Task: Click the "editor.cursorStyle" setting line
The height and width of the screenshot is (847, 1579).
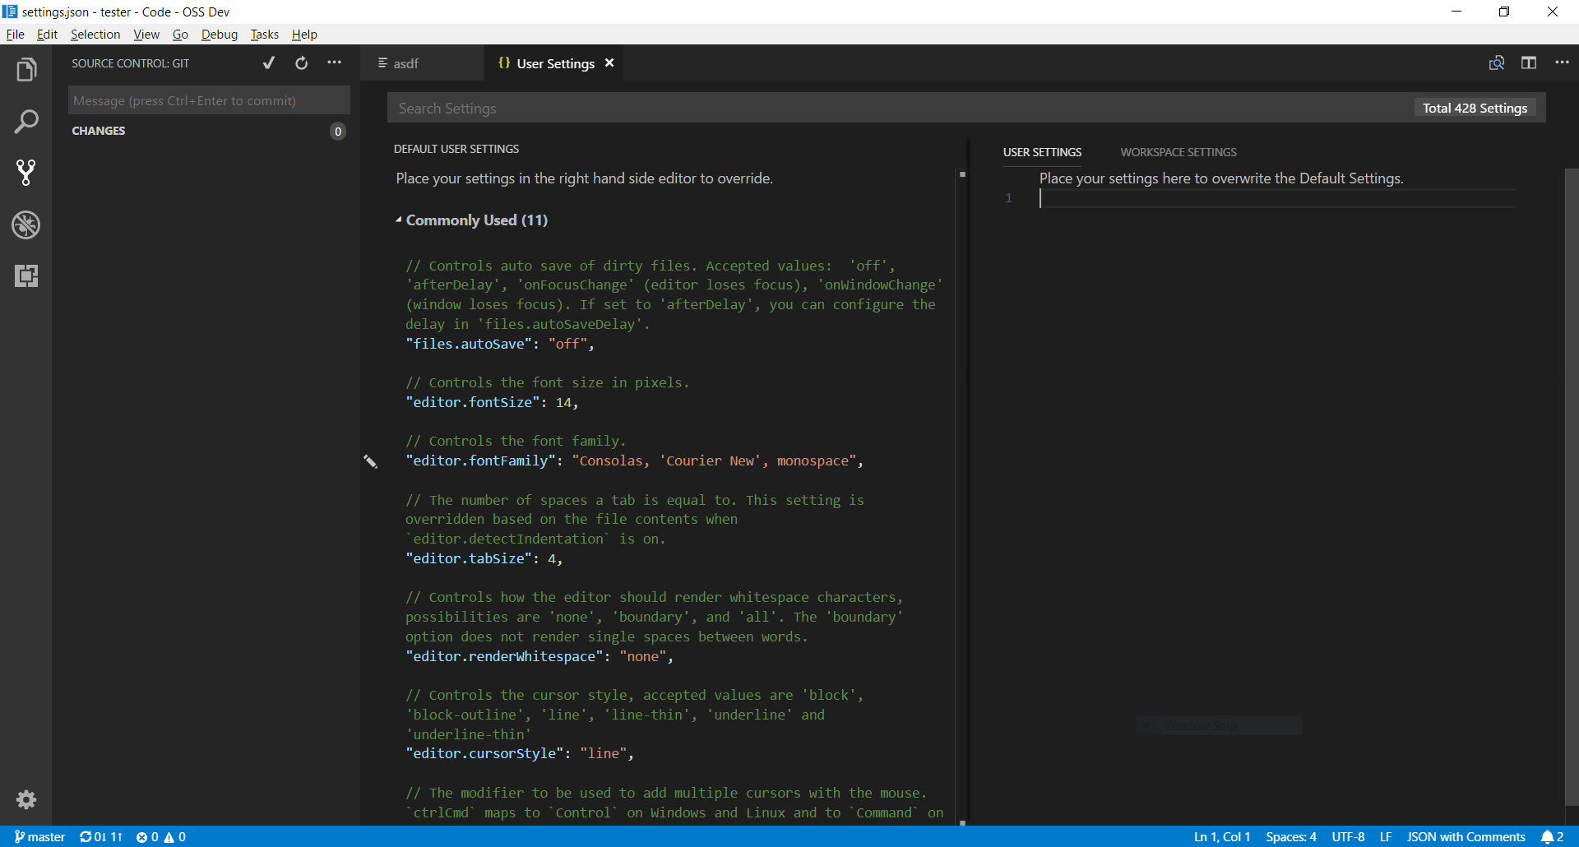Action: click(519, 753)
